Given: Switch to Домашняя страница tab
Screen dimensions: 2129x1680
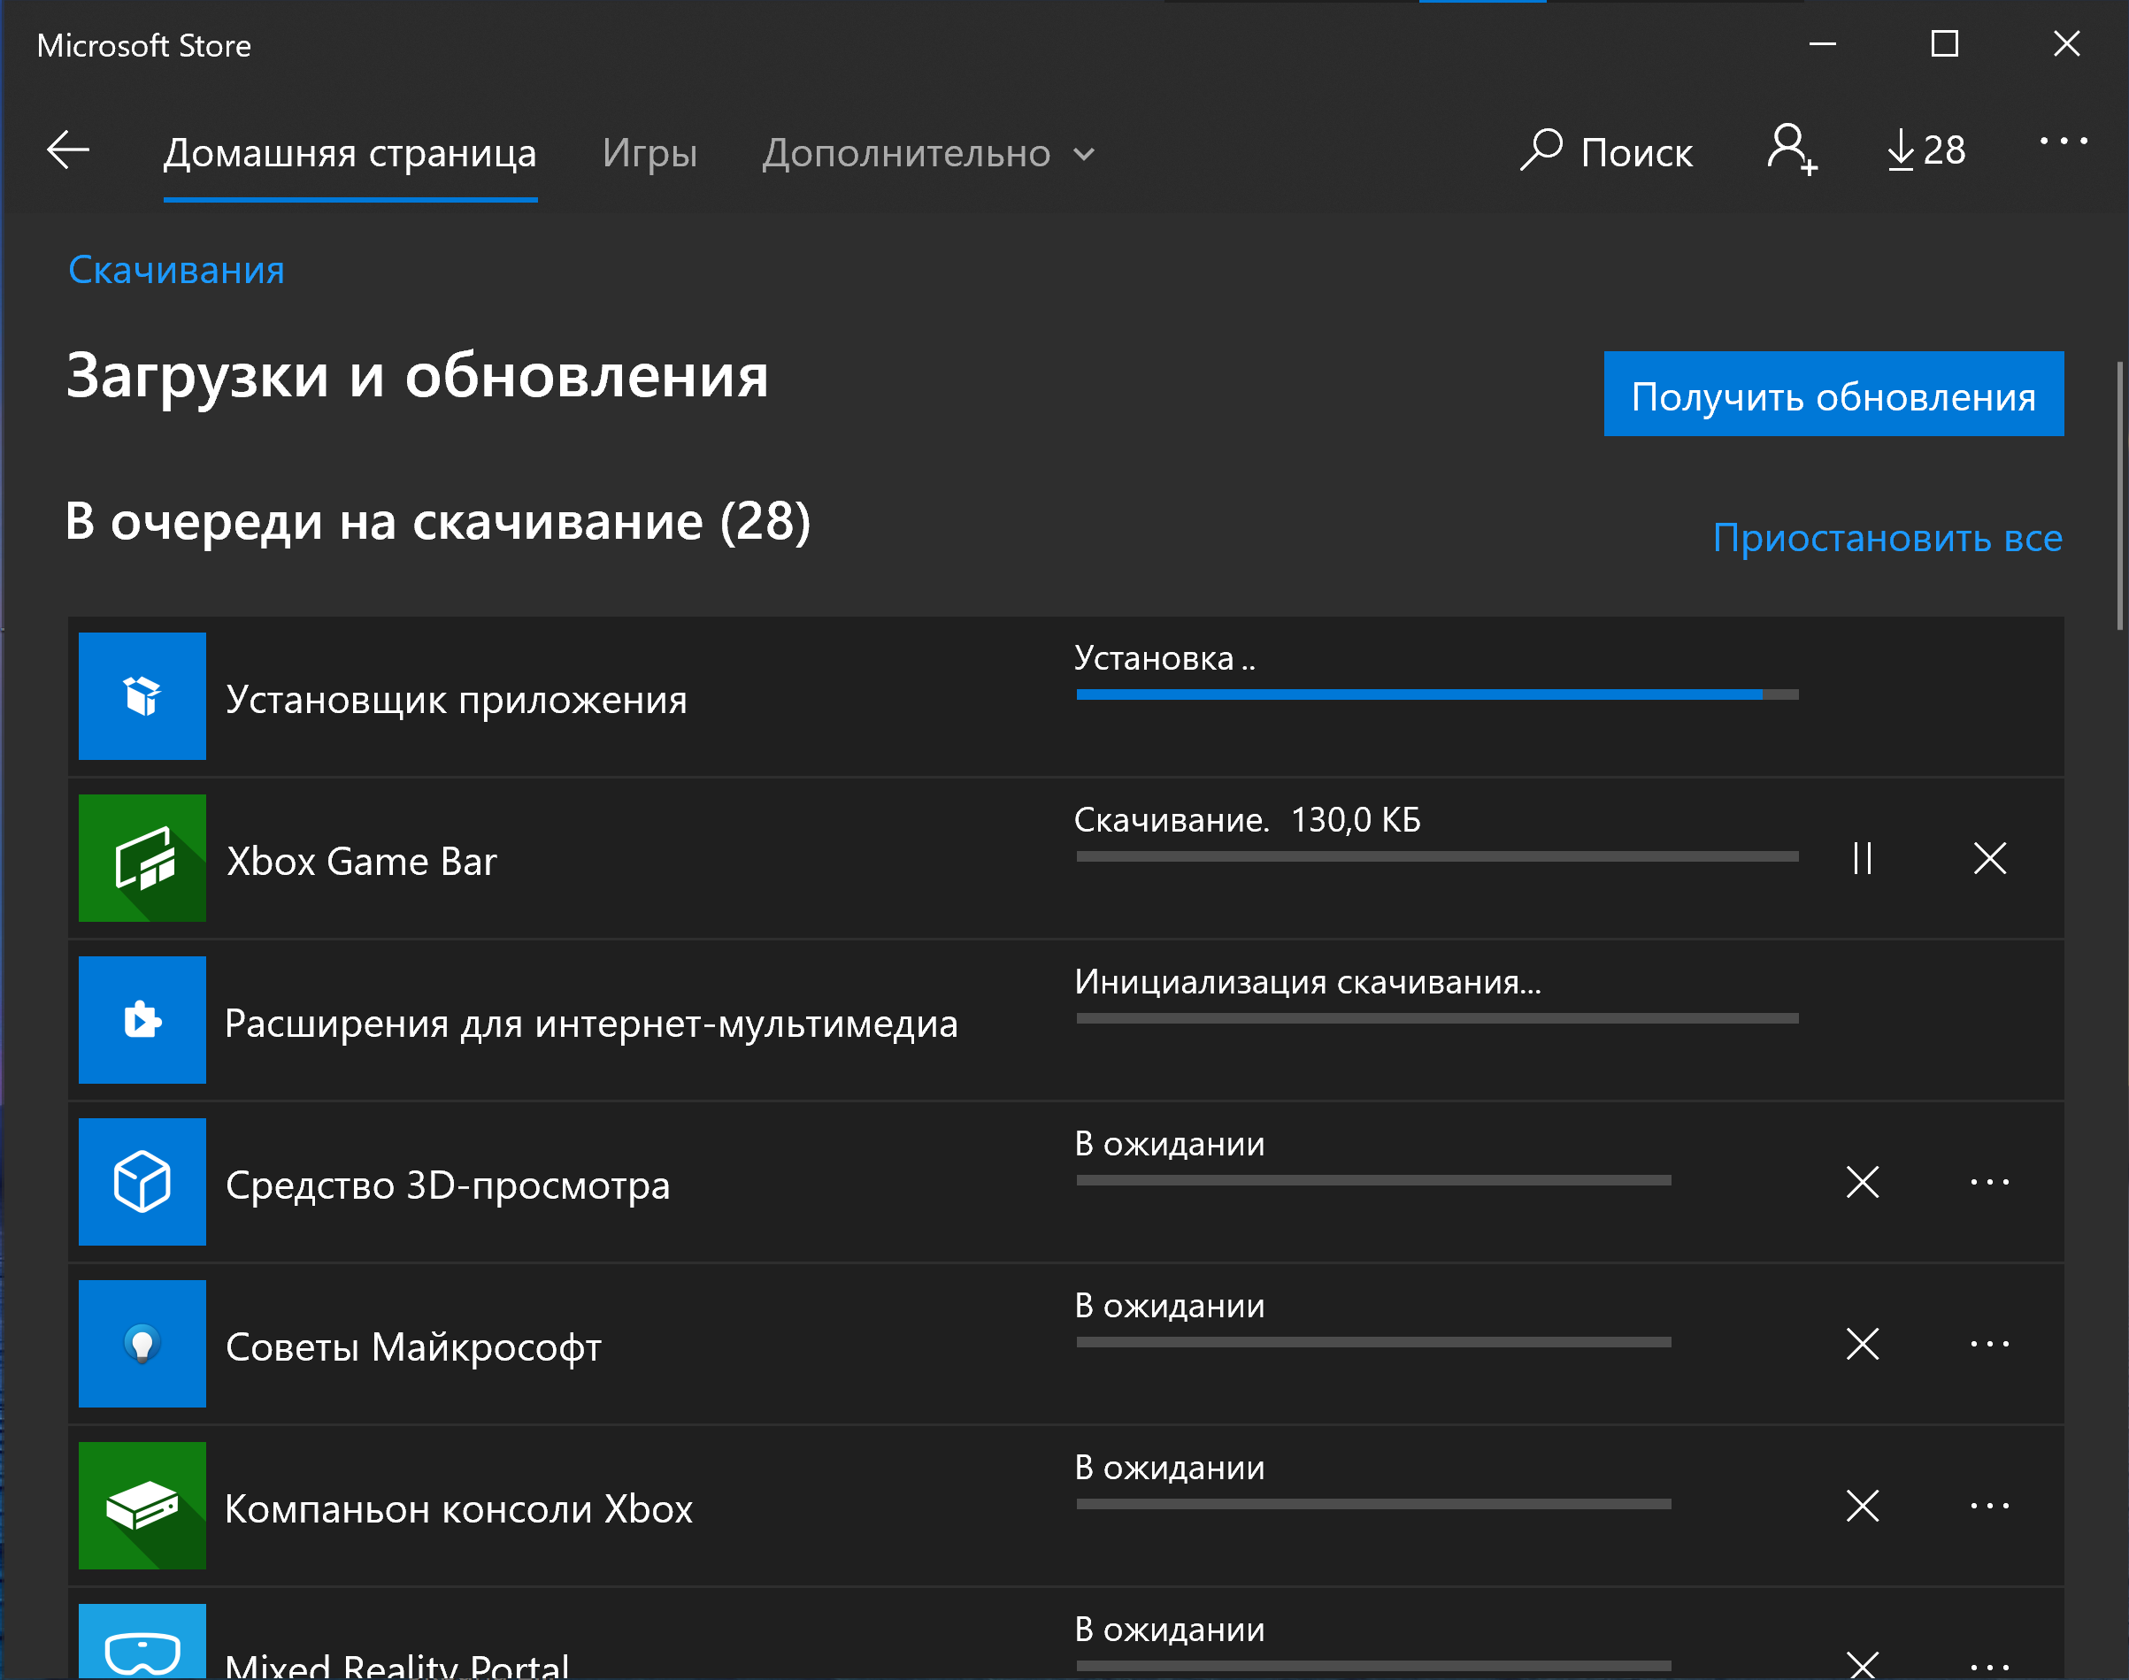Looking at the screenshot, I should [x=350, y=153].
